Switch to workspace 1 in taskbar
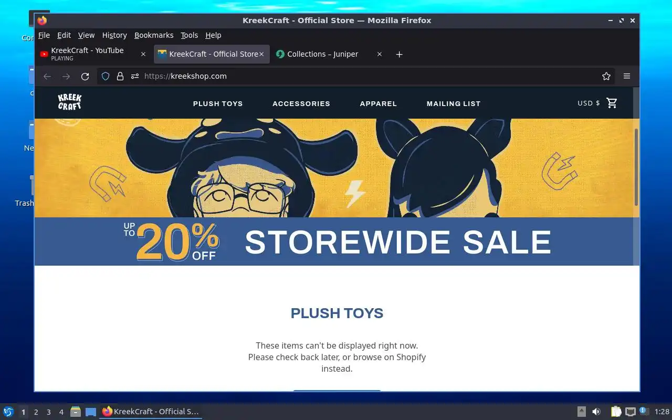672x420 pixels. tap(23, 412)
